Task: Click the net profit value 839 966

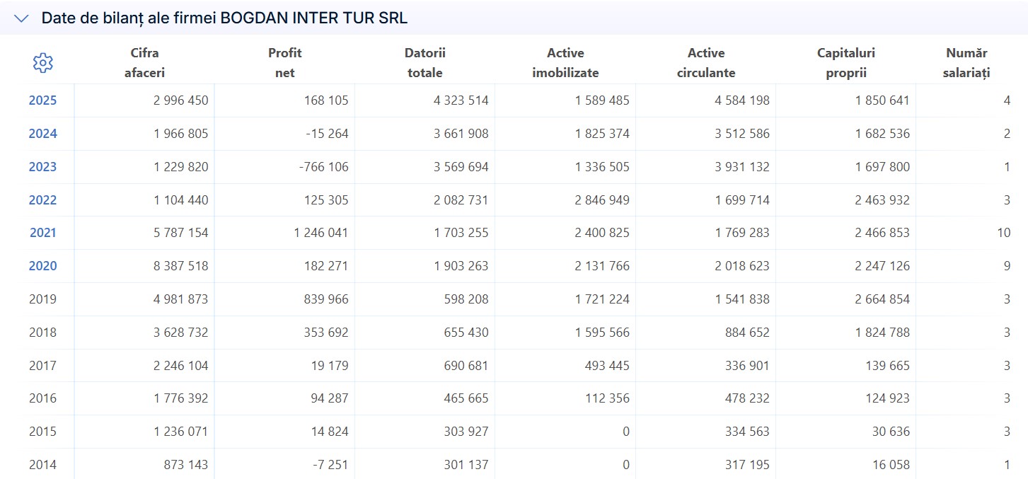Action: 325,299
